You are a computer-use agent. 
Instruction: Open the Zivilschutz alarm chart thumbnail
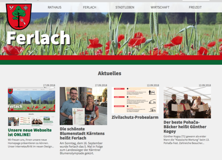[x=135, y=100]
